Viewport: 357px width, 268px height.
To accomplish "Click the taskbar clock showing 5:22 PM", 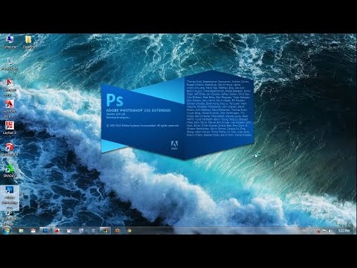I will tap(344, 231).
